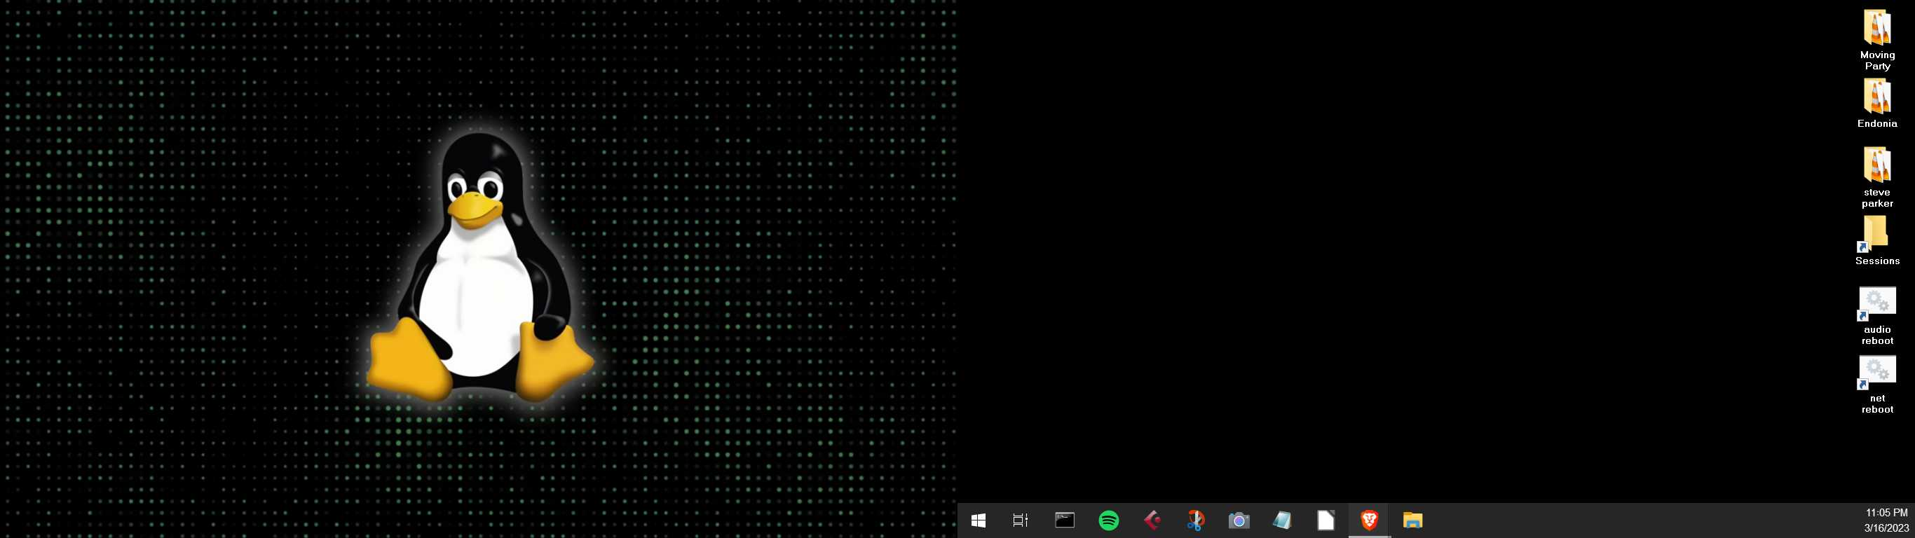Open Task View from the taskbar
Screen dimensions: 1915x538
click(x=1021, y=521)
